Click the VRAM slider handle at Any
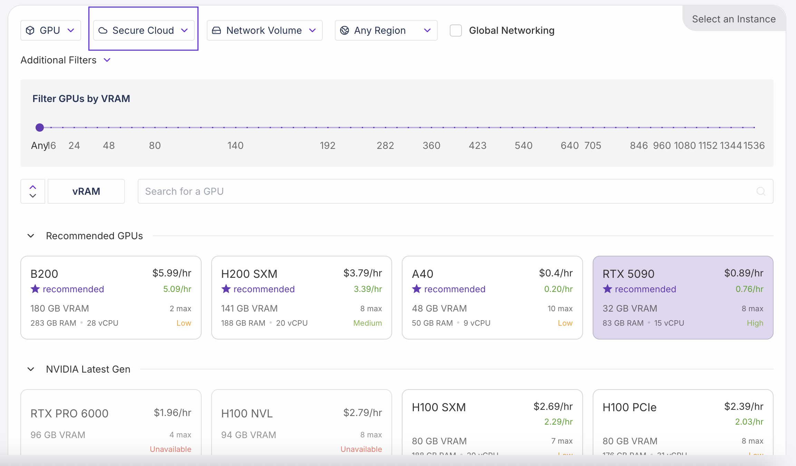 (40, 128)
